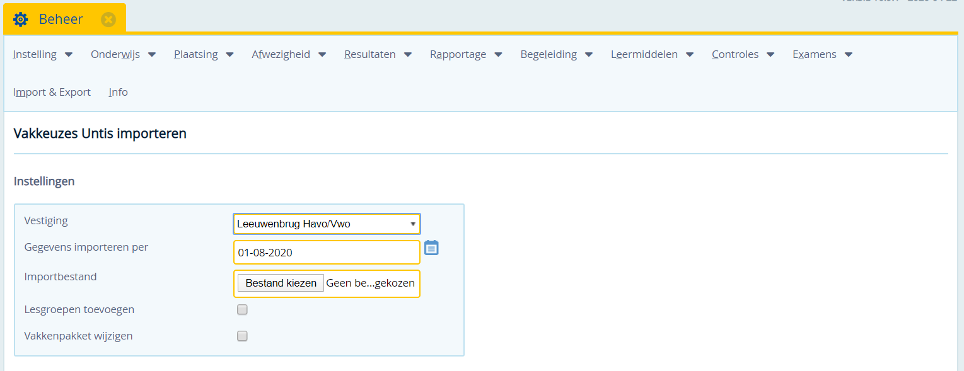Open the Vestiging dropdown

(327, 224)
